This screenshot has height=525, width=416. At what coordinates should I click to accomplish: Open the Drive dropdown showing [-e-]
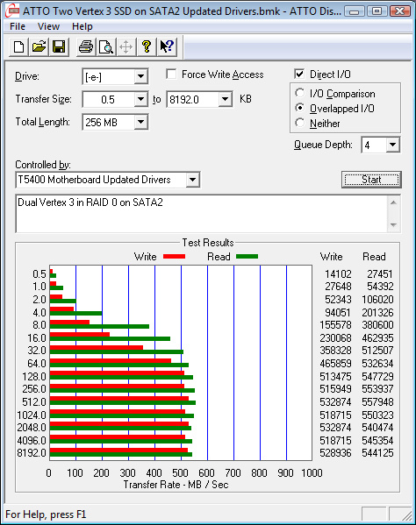(141, 76)
